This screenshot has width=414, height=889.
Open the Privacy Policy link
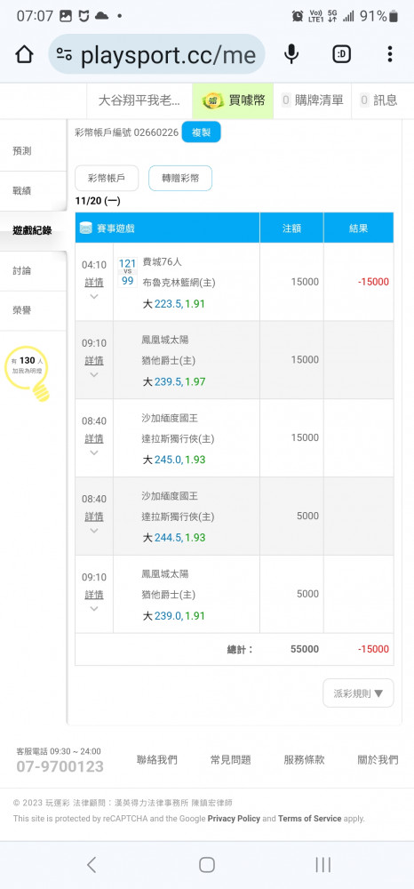pos(234,818)
